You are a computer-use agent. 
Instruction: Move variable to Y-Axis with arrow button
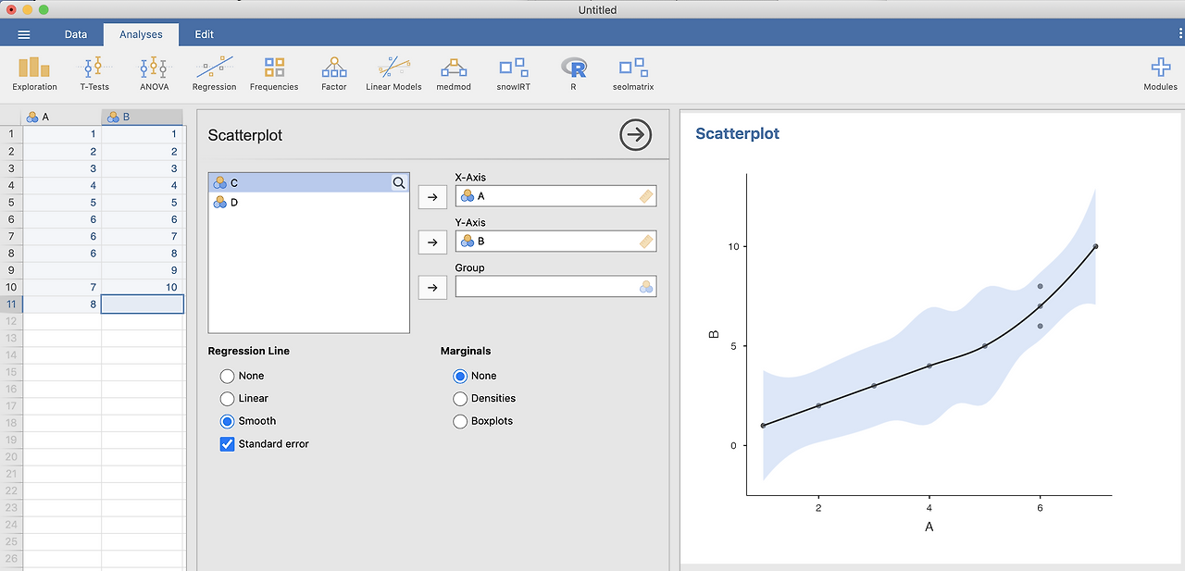pyautogui.click(x=432, y=242)
